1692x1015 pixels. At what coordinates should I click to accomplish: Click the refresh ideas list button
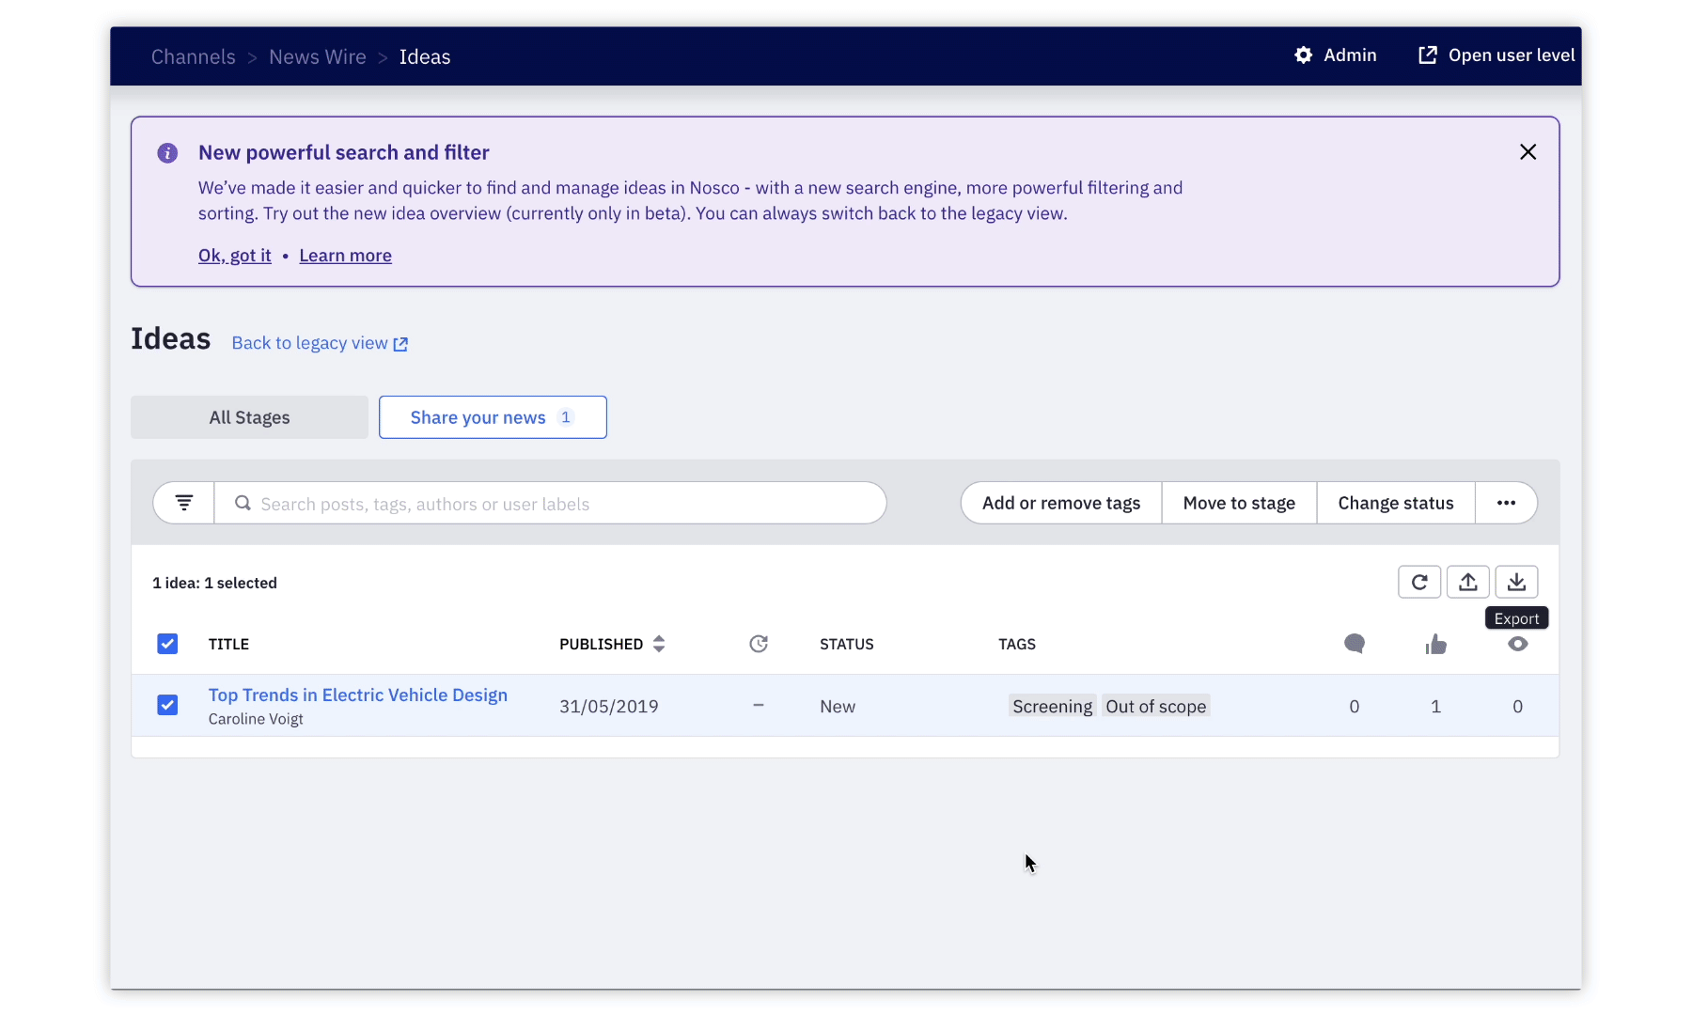(1419, 582)
